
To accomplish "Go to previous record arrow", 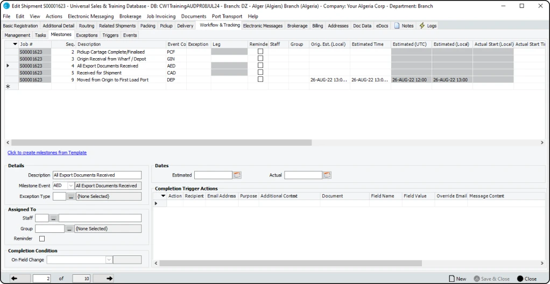I will point(13,279).
